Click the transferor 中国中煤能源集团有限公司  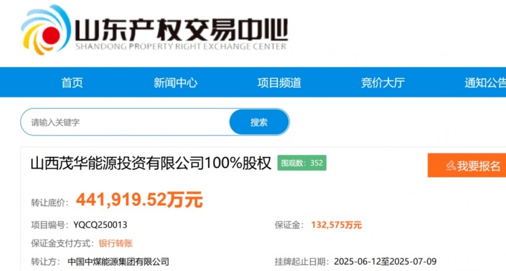pos(118,262)
